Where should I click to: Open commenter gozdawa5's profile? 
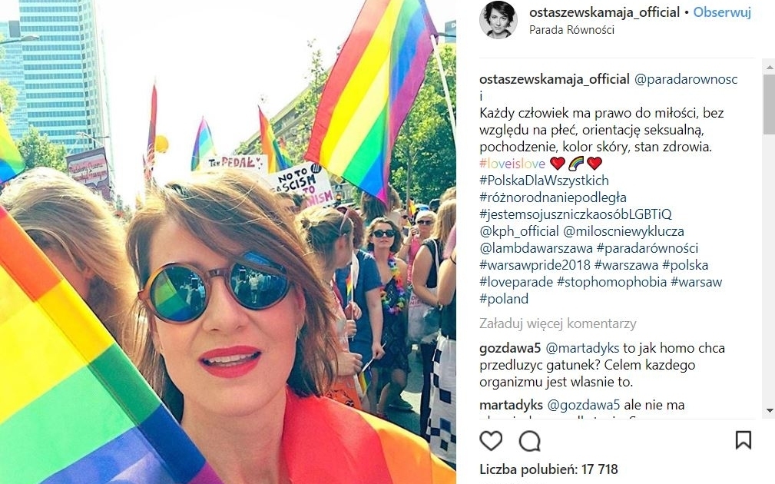(510, 348)
